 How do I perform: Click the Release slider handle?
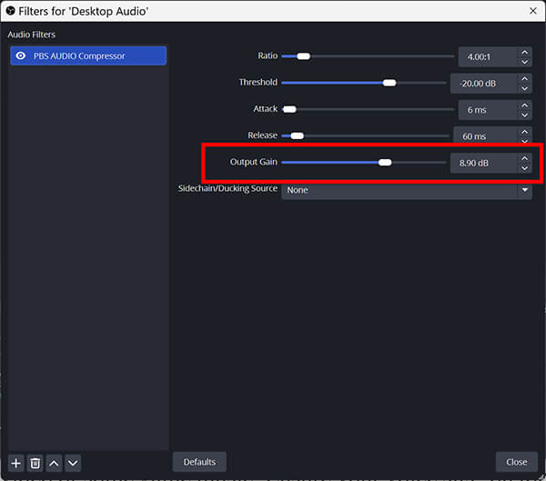pyautogui.click(x=297, y=135)
